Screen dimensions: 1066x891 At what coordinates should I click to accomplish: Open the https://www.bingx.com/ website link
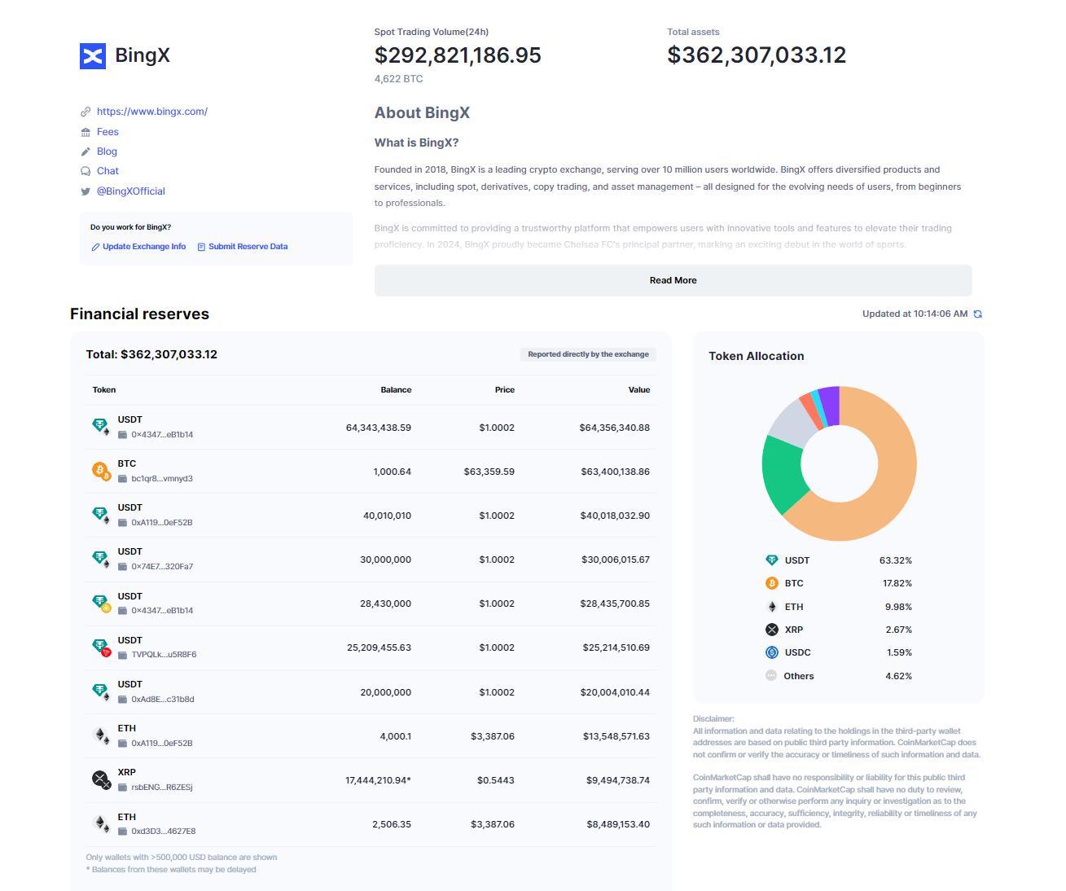(152, 112)
